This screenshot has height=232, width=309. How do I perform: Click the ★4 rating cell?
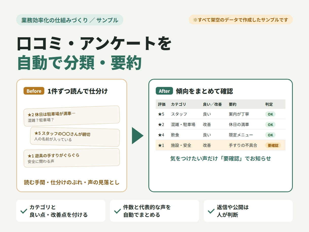[x=161, y=135]
